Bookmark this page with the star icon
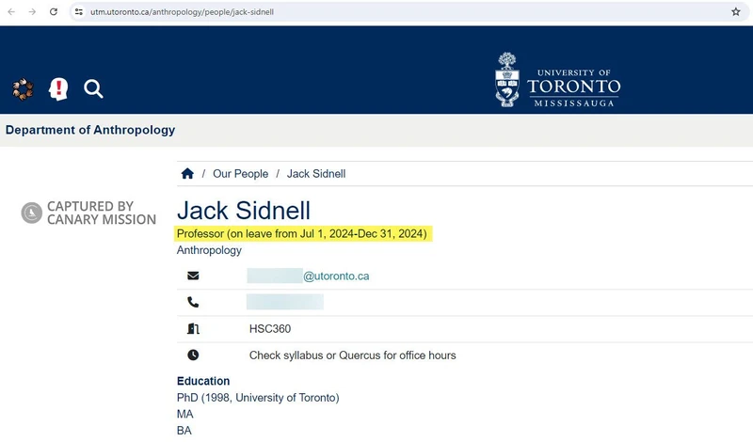753x442 pixels. click(736, 12)
